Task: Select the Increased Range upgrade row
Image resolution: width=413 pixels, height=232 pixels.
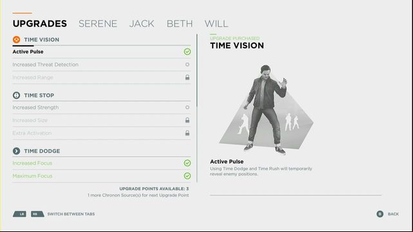Action: pos(101,77)
